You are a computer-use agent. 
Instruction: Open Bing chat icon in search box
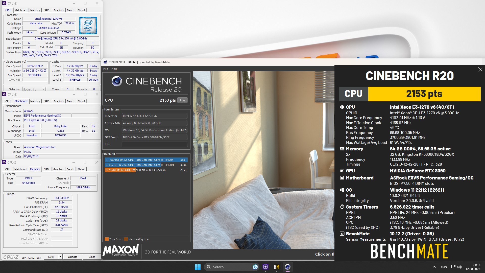point(255,267)
